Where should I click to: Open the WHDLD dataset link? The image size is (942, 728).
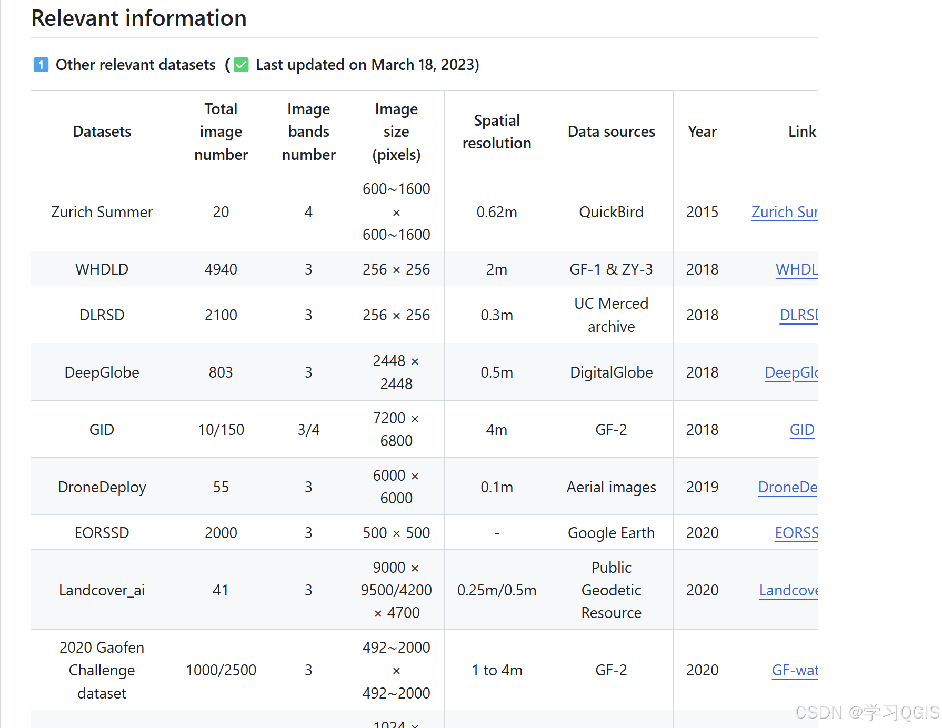[x=796, y=269]
